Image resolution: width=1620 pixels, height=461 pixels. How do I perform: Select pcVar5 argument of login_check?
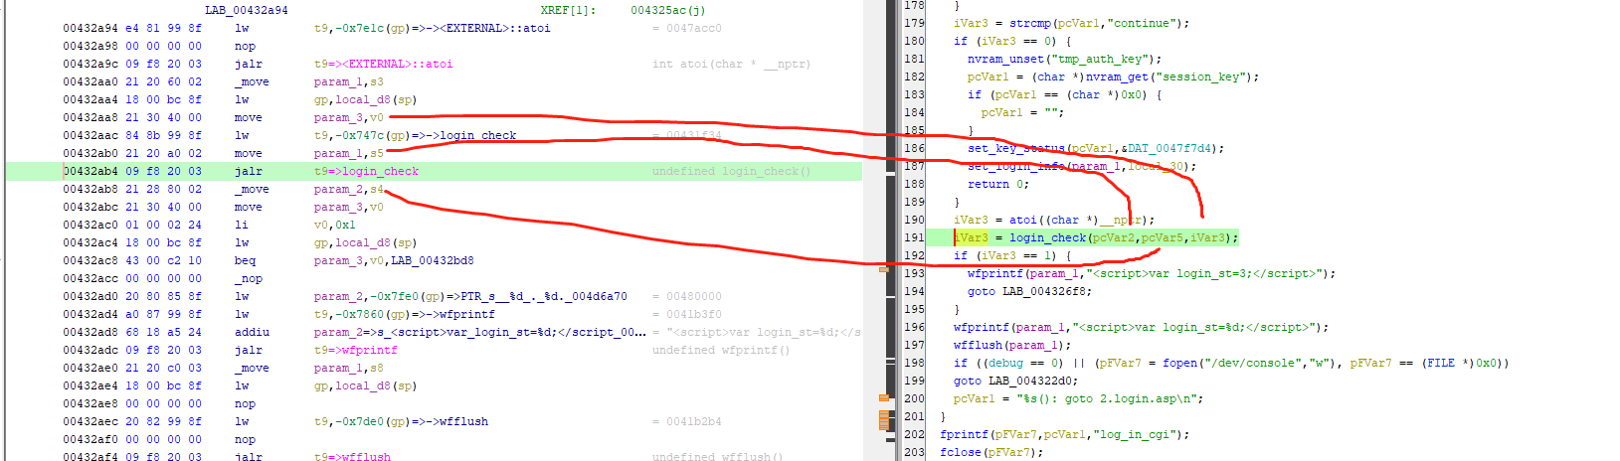coord(1163,237)
